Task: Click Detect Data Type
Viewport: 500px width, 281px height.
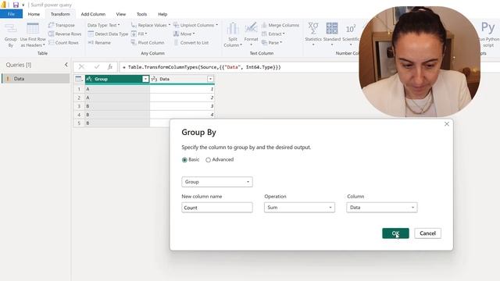Action: coord(108,34)
